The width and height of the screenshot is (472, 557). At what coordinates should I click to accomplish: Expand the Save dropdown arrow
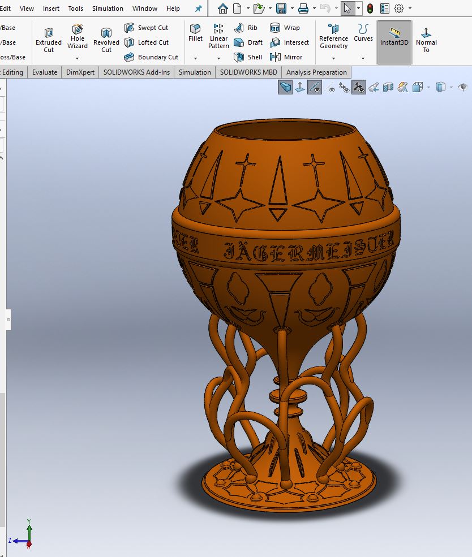pyautogui.click(x=292, y=8)
